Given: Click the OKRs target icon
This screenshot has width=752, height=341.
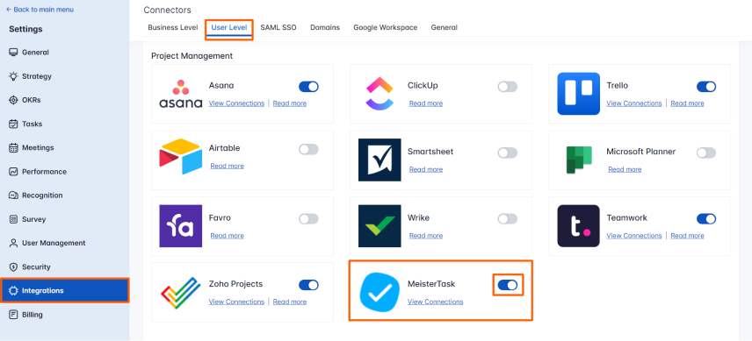Looking at the screenshot, I should [13, 101].
